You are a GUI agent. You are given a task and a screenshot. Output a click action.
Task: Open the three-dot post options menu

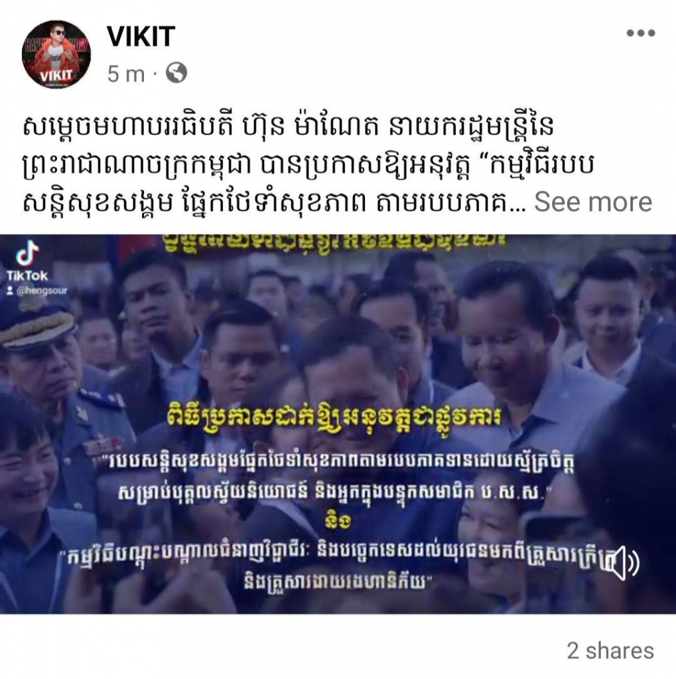click(x=640, y=33)
